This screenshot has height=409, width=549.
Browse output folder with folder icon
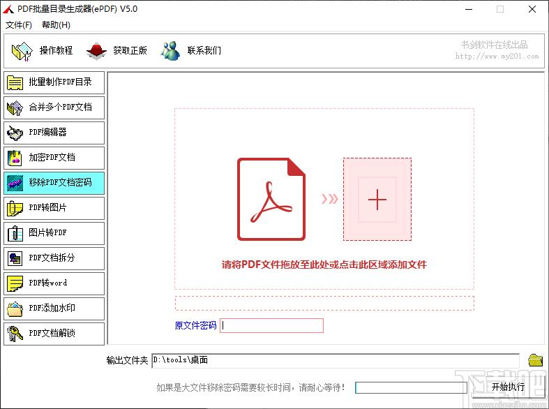click(x=535, y=360)
